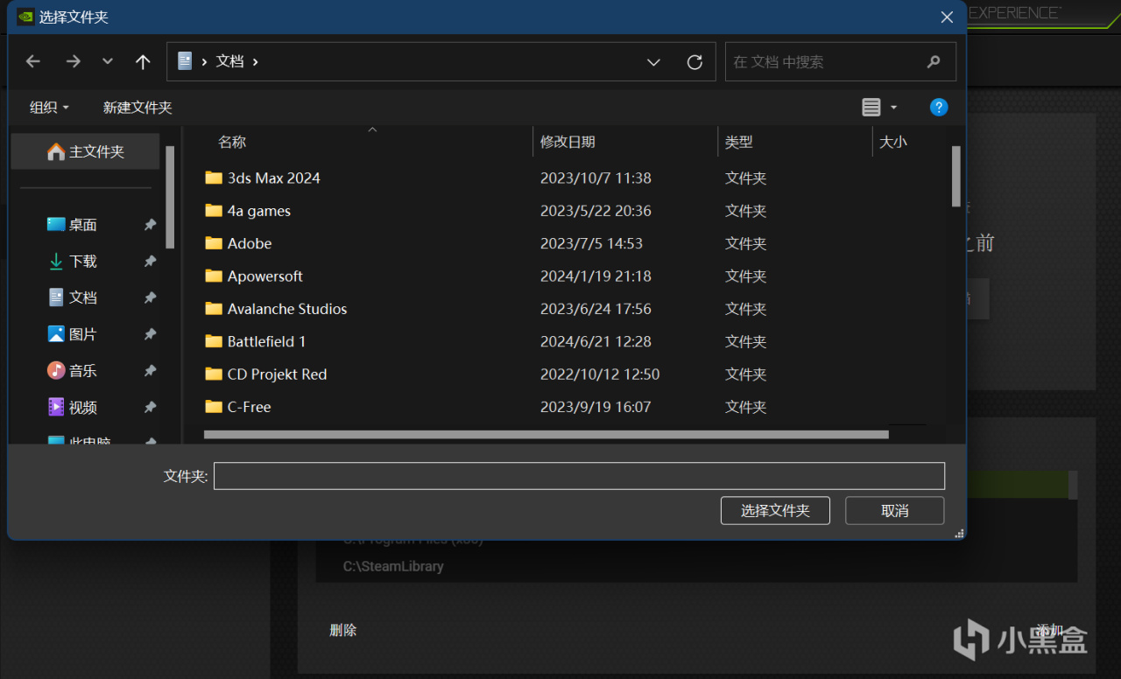
Task: Click the folder icon of Avalanche Studios
Action: click(214, 309)
